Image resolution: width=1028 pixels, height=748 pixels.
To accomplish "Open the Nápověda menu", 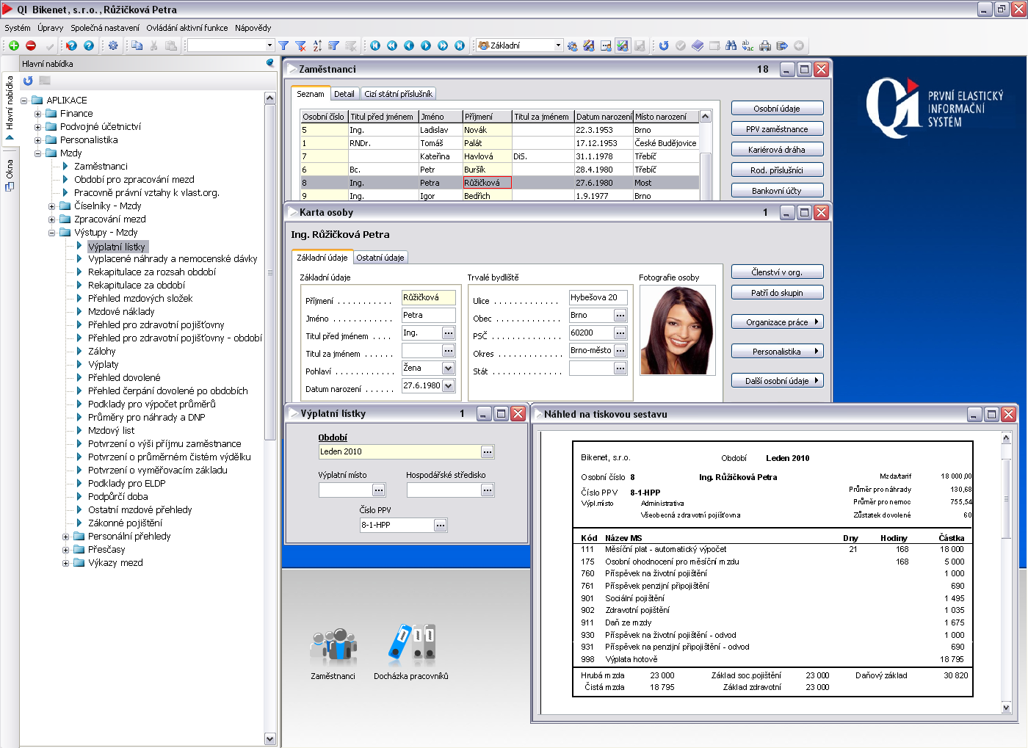I will click(x=253, y=28).
